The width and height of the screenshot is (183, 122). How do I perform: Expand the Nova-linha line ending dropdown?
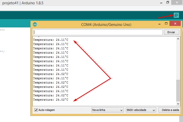click(108, 110)
